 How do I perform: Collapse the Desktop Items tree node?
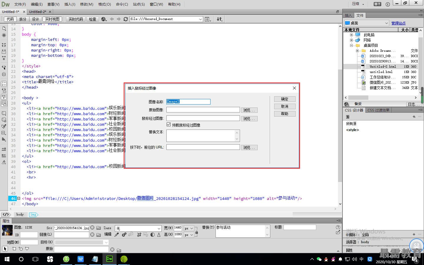coord(351,45)
